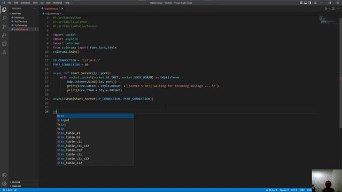Choose the 'in' keyword suggestion
The image size is (342, 192).
[95, 116]
